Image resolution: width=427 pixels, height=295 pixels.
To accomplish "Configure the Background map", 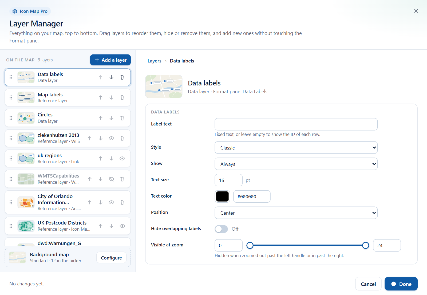I will [x=111, y=258].
